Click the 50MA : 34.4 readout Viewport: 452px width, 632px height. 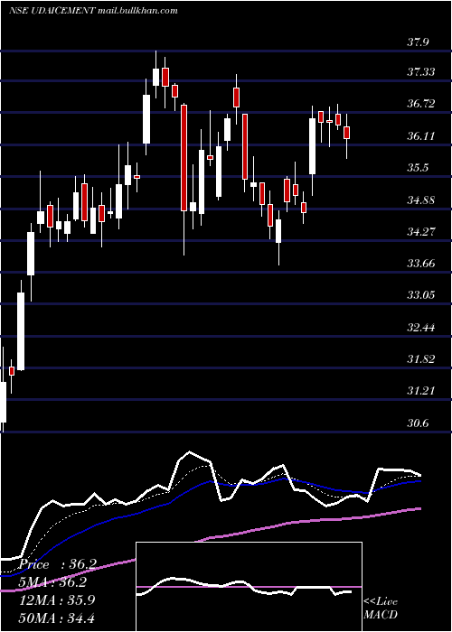[57, 618]
